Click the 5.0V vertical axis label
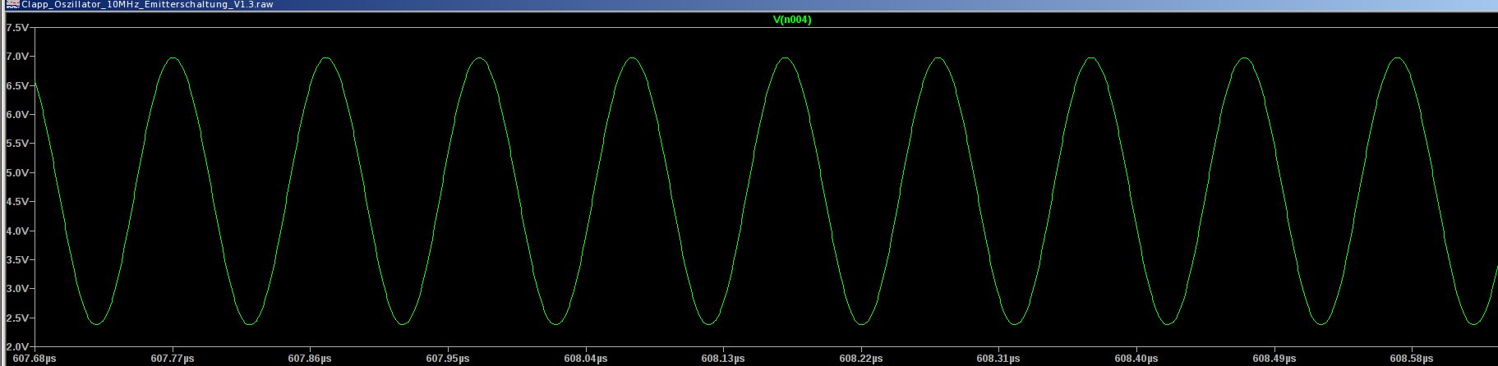The image size is (1498, 366). [x=17, y=173]
